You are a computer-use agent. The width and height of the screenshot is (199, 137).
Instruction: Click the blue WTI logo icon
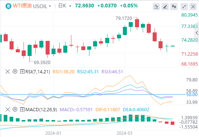(x=8, y=6)
